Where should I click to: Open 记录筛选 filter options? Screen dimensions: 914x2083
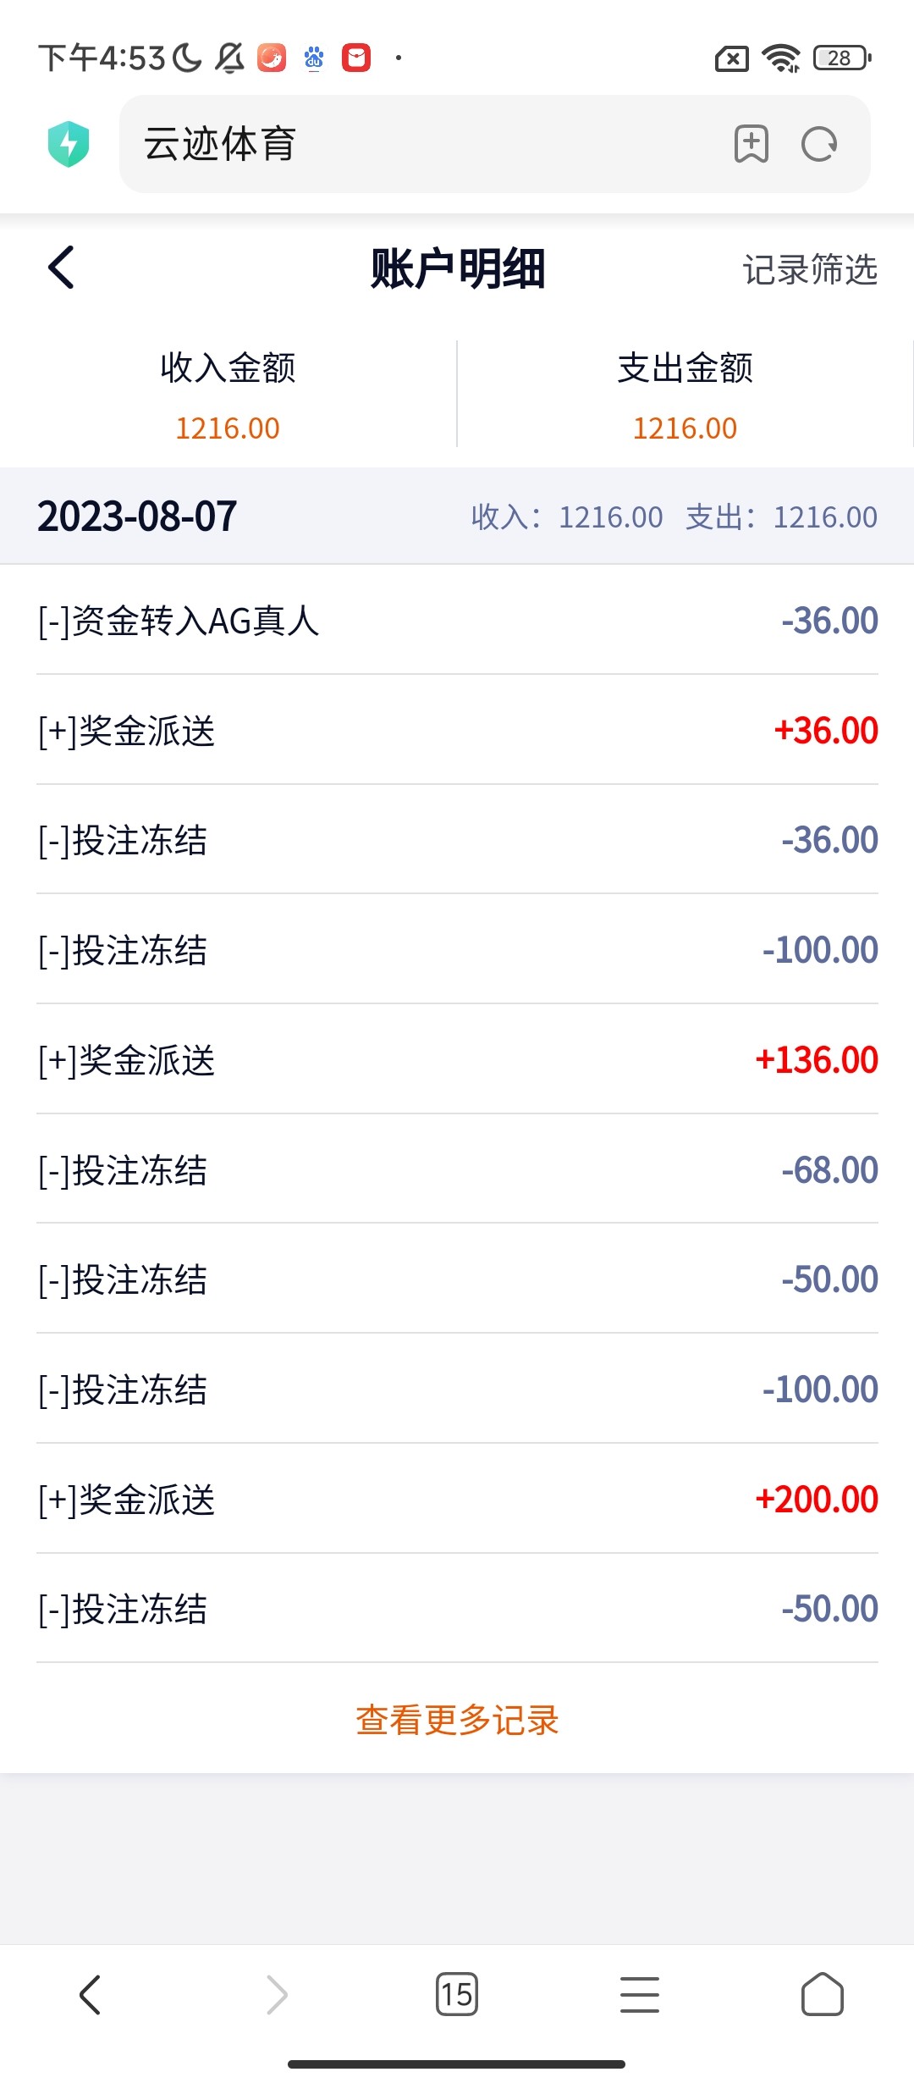810,269
